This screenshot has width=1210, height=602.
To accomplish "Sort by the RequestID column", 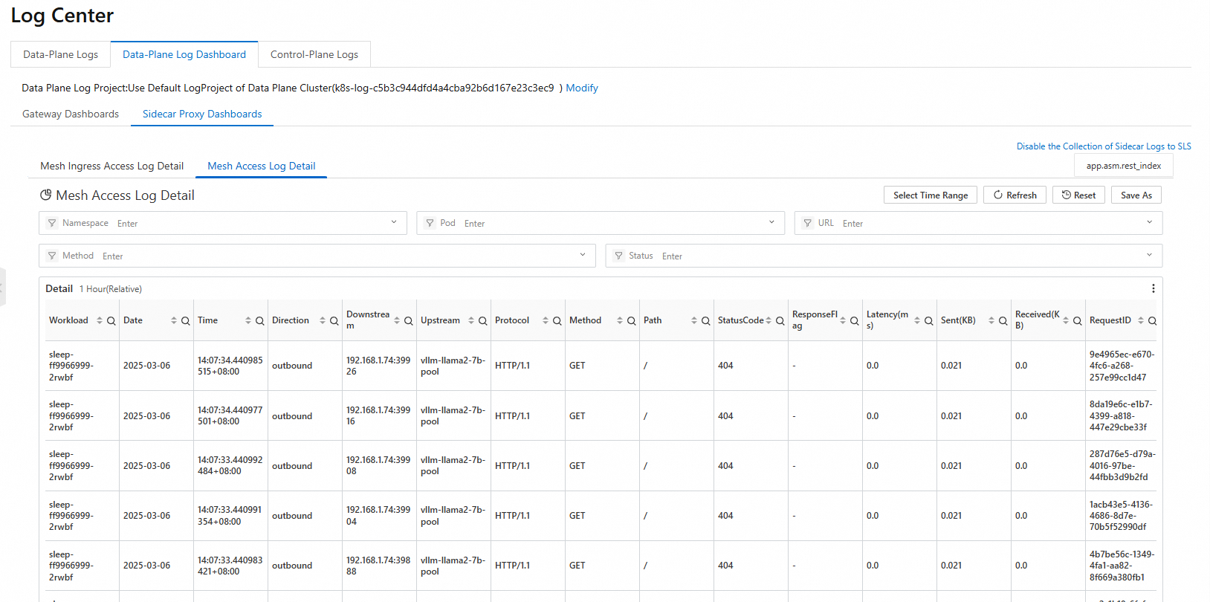I will point(1141,320).
